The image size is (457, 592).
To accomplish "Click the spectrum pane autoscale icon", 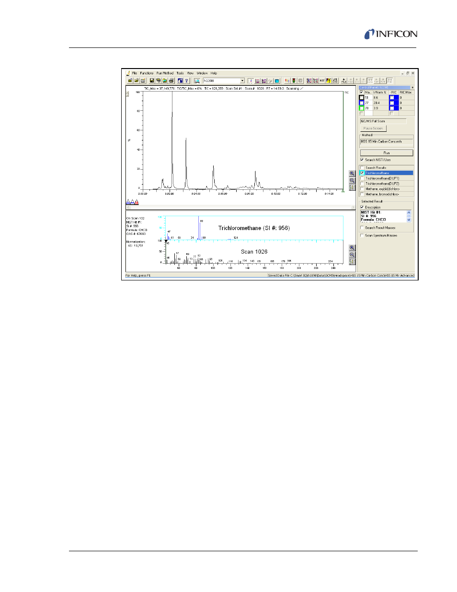I will pyautogui.click(x=352, y=261).
